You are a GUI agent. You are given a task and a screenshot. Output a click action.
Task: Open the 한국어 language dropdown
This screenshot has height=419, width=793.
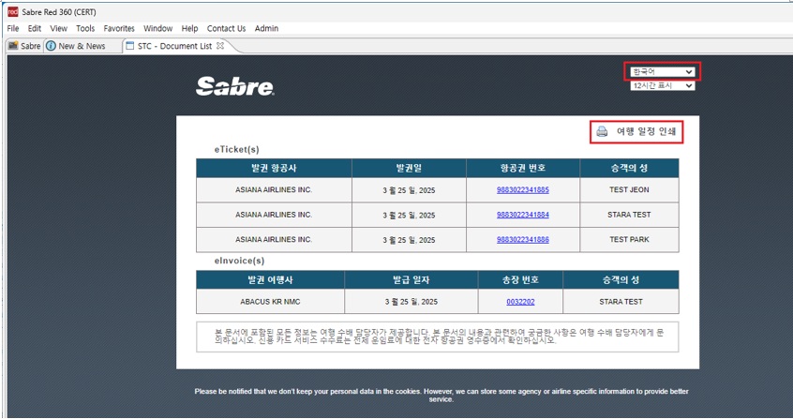click(x=662, y=72)
